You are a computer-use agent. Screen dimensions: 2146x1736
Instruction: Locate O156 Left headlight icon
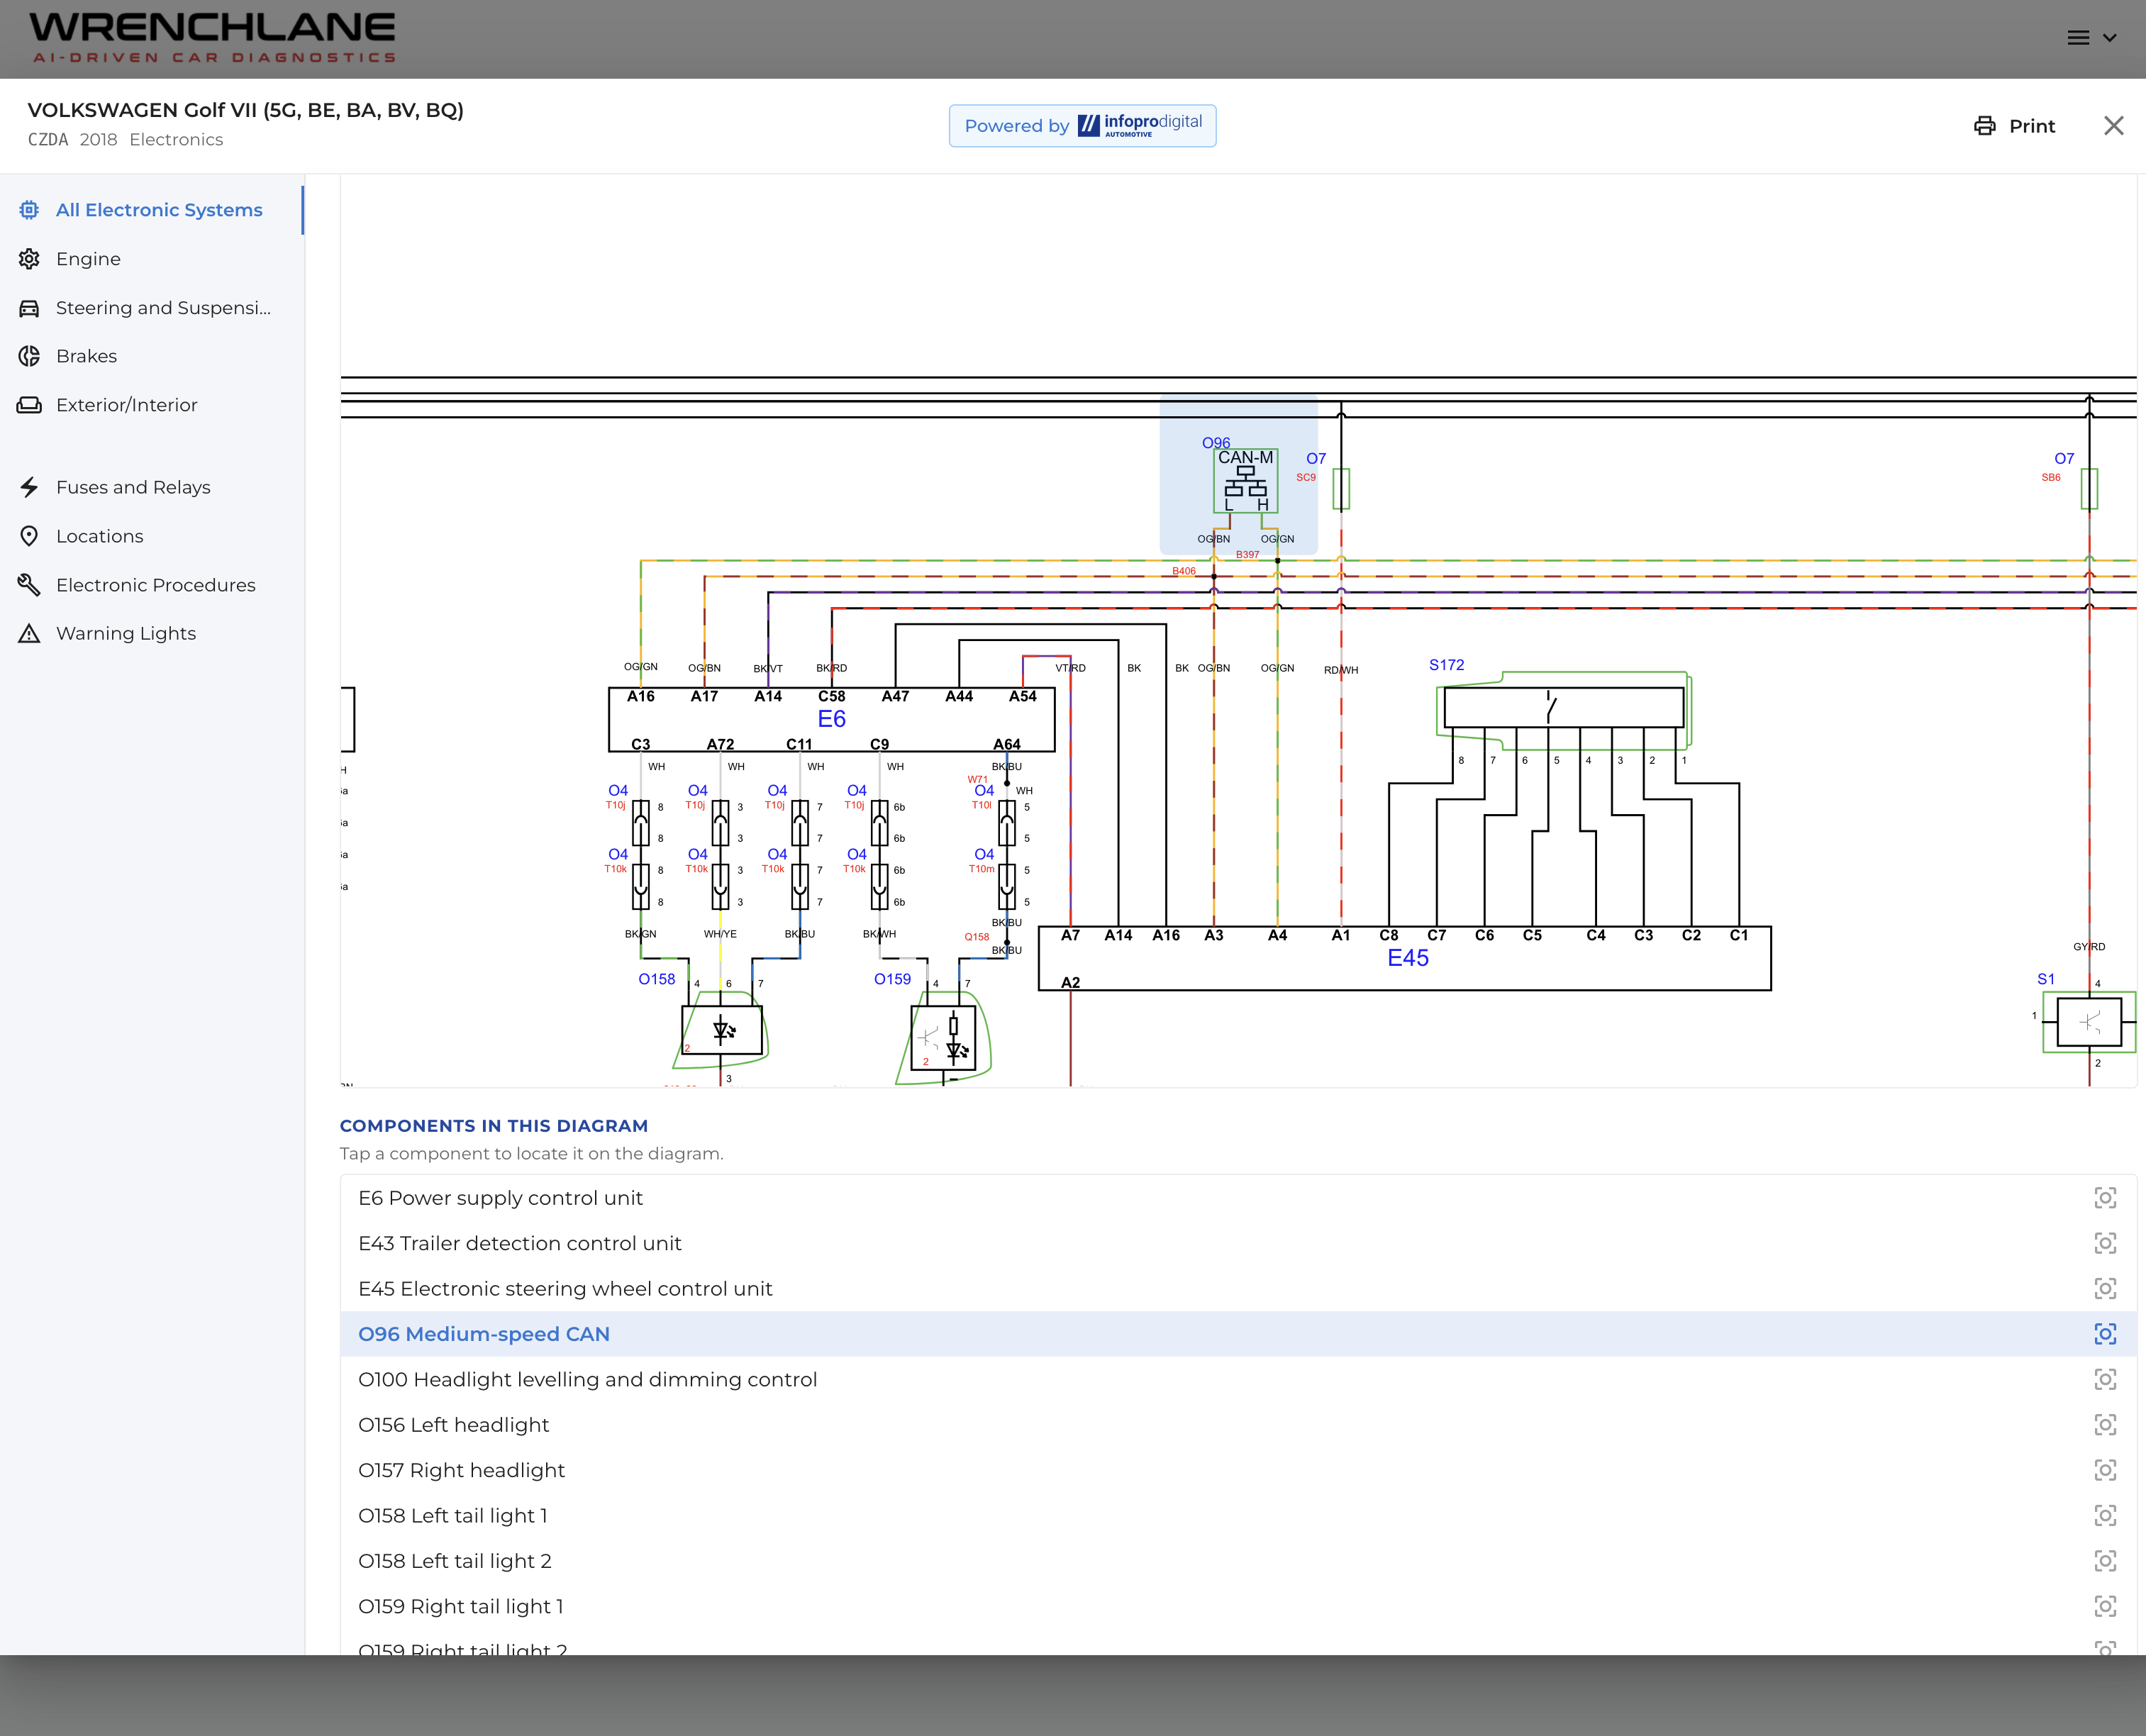(2105, 1425)
